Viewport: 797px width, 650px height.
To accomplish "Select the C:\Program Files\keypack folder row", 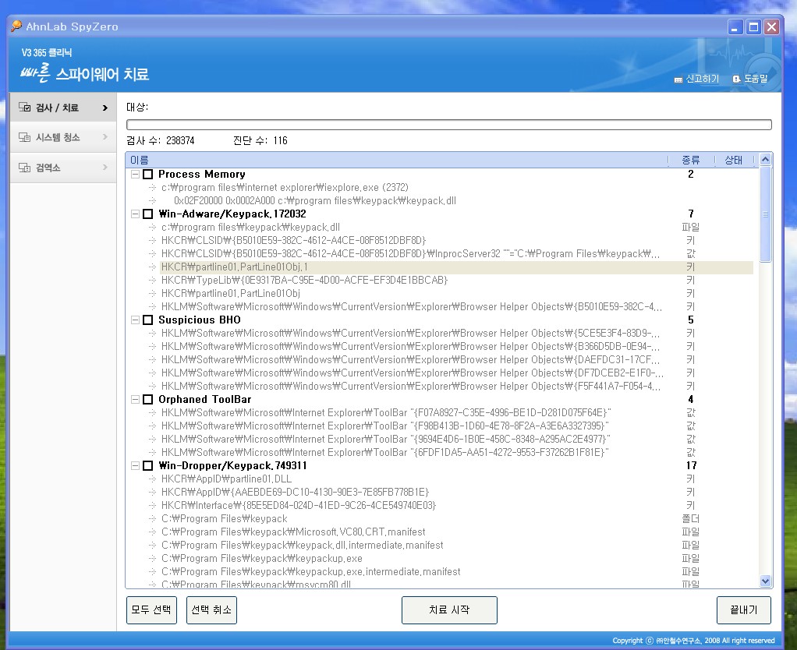I will point(456,518).
